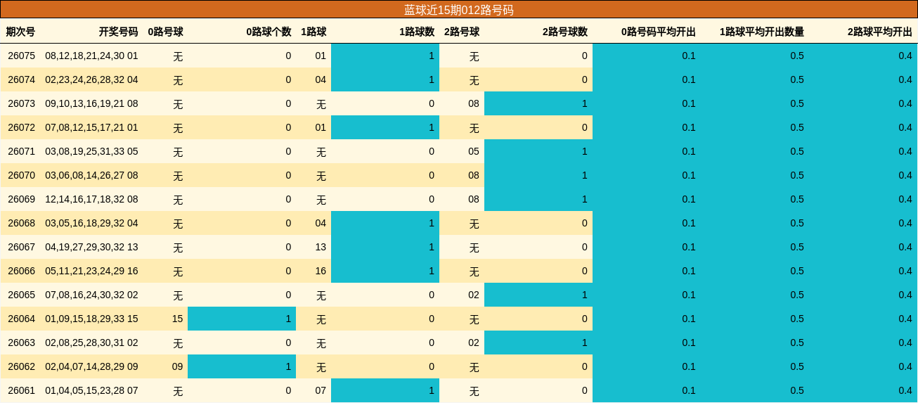Click period number 26069

21,199
